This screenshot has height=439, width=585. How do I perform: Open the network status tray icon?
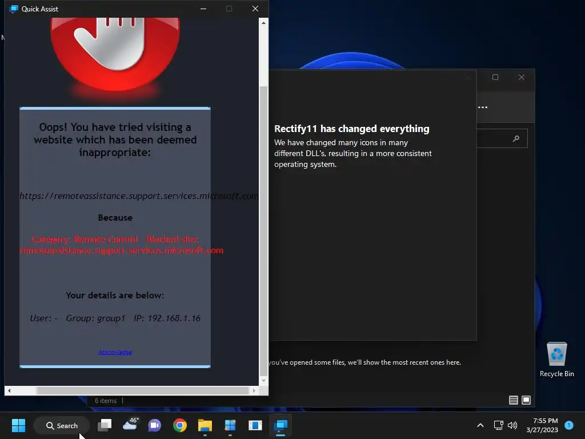point(498,425)
